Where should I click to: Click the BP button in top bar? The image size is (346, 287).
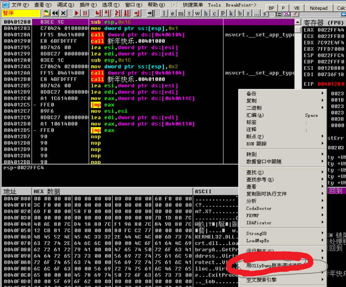272,8
